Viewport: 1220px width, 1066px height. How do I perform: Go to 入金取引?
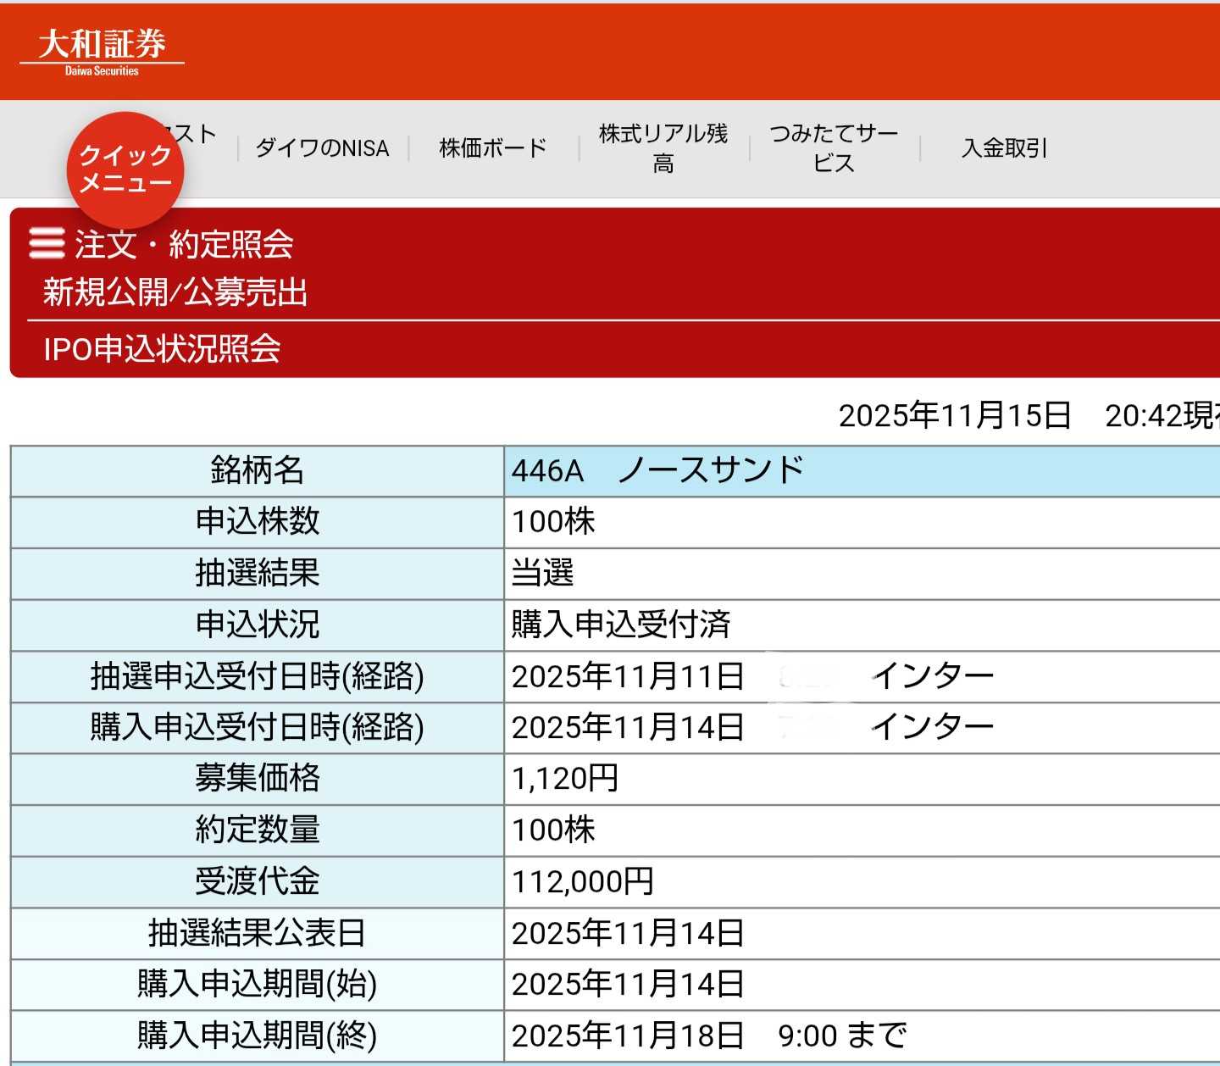click(1005, 148)
